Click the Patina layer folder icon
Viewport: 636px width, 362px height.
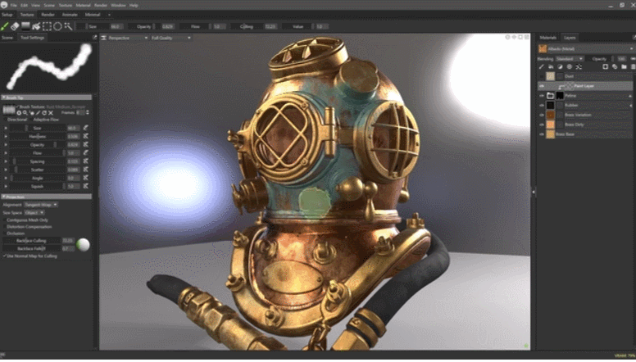[x=551, y=96]
